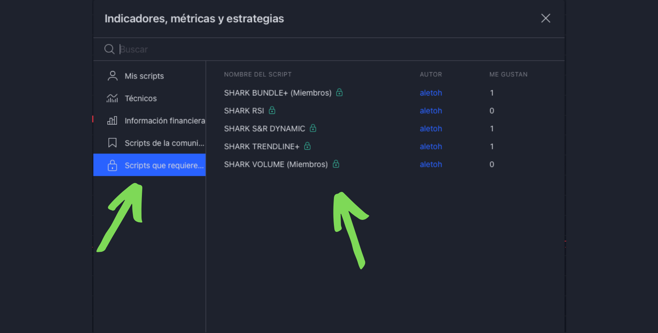658x333 pixels.
Task: Open aletoh author link for SHARK VOLUME
Action: [x=431, y=165]
